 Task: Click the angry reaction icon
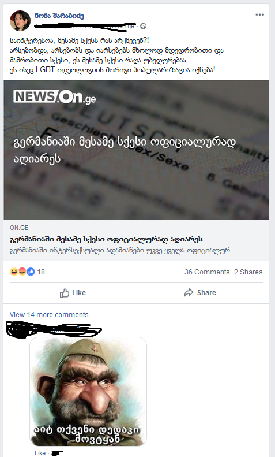(22, 272)
